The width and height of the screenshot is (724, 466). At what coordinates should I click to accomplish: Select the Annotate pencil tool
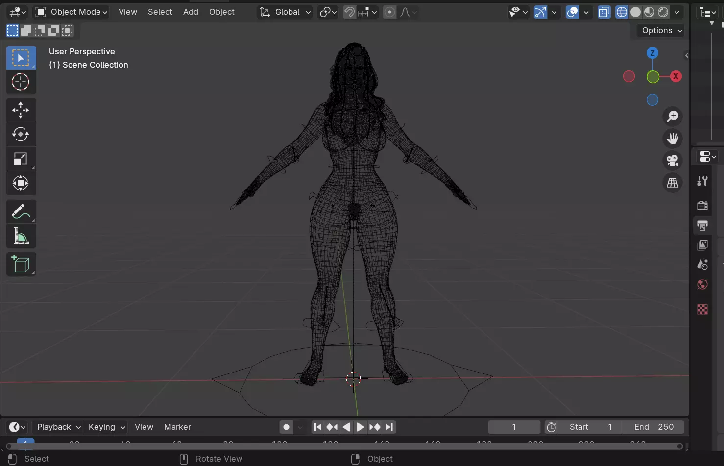coord(21,211)
